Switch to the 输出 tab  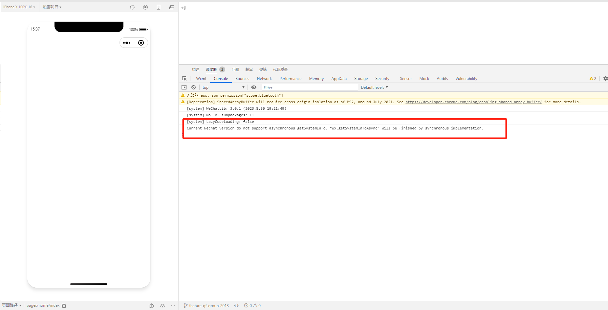pos(249,69)
